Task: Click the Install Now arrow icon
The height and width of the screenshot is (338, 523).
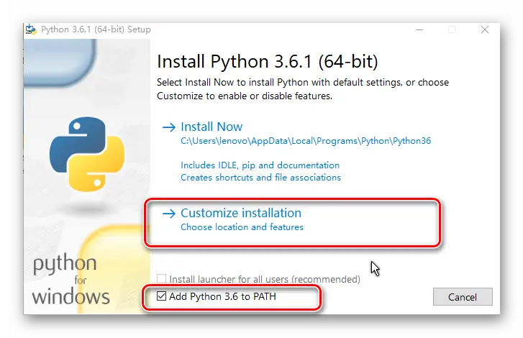Action: (x=169, y=127)
